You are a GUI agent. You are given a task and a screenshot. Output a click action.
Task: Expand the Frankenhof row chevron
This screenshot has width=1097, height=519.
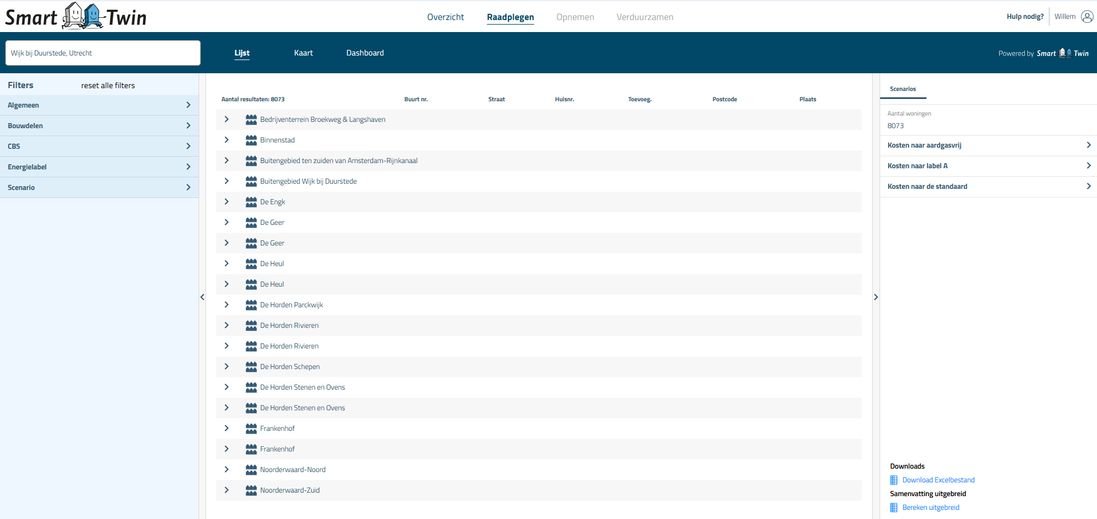click(227, 429)
